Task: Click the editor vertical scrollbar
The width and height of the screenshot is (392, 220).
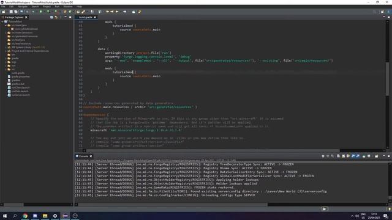Action: tap(387, 79)
